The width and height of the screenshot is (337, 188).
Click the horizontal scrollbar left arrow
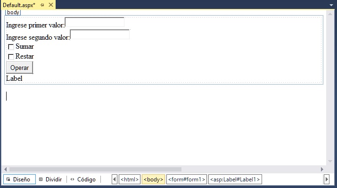click(5, 169)
